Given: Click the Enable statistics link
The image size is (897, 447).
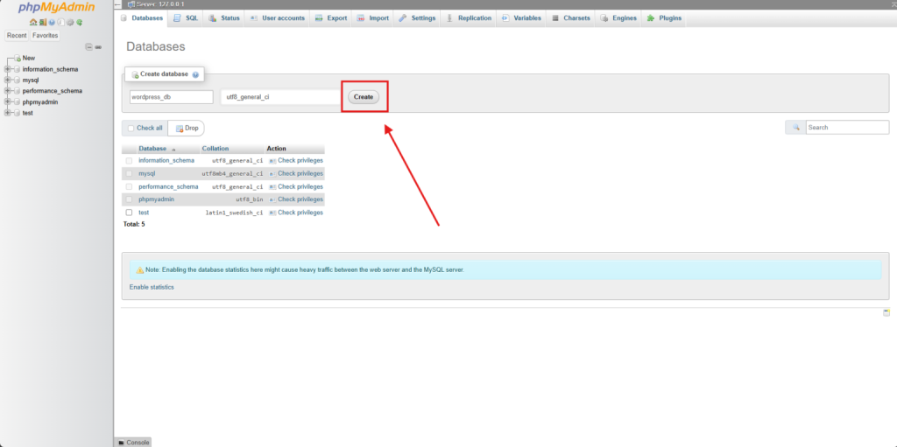Looking at the screenshot, I should 152,287.
